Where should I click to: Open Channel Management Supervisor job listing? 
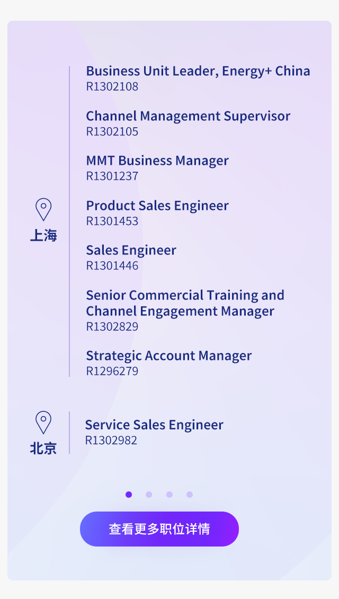click(x=188, y=116)
